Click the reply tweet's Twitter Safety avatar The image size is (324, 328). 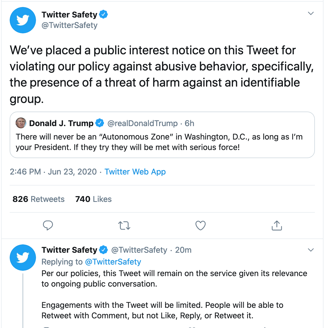pyautogui.click(x=23, y=257)
